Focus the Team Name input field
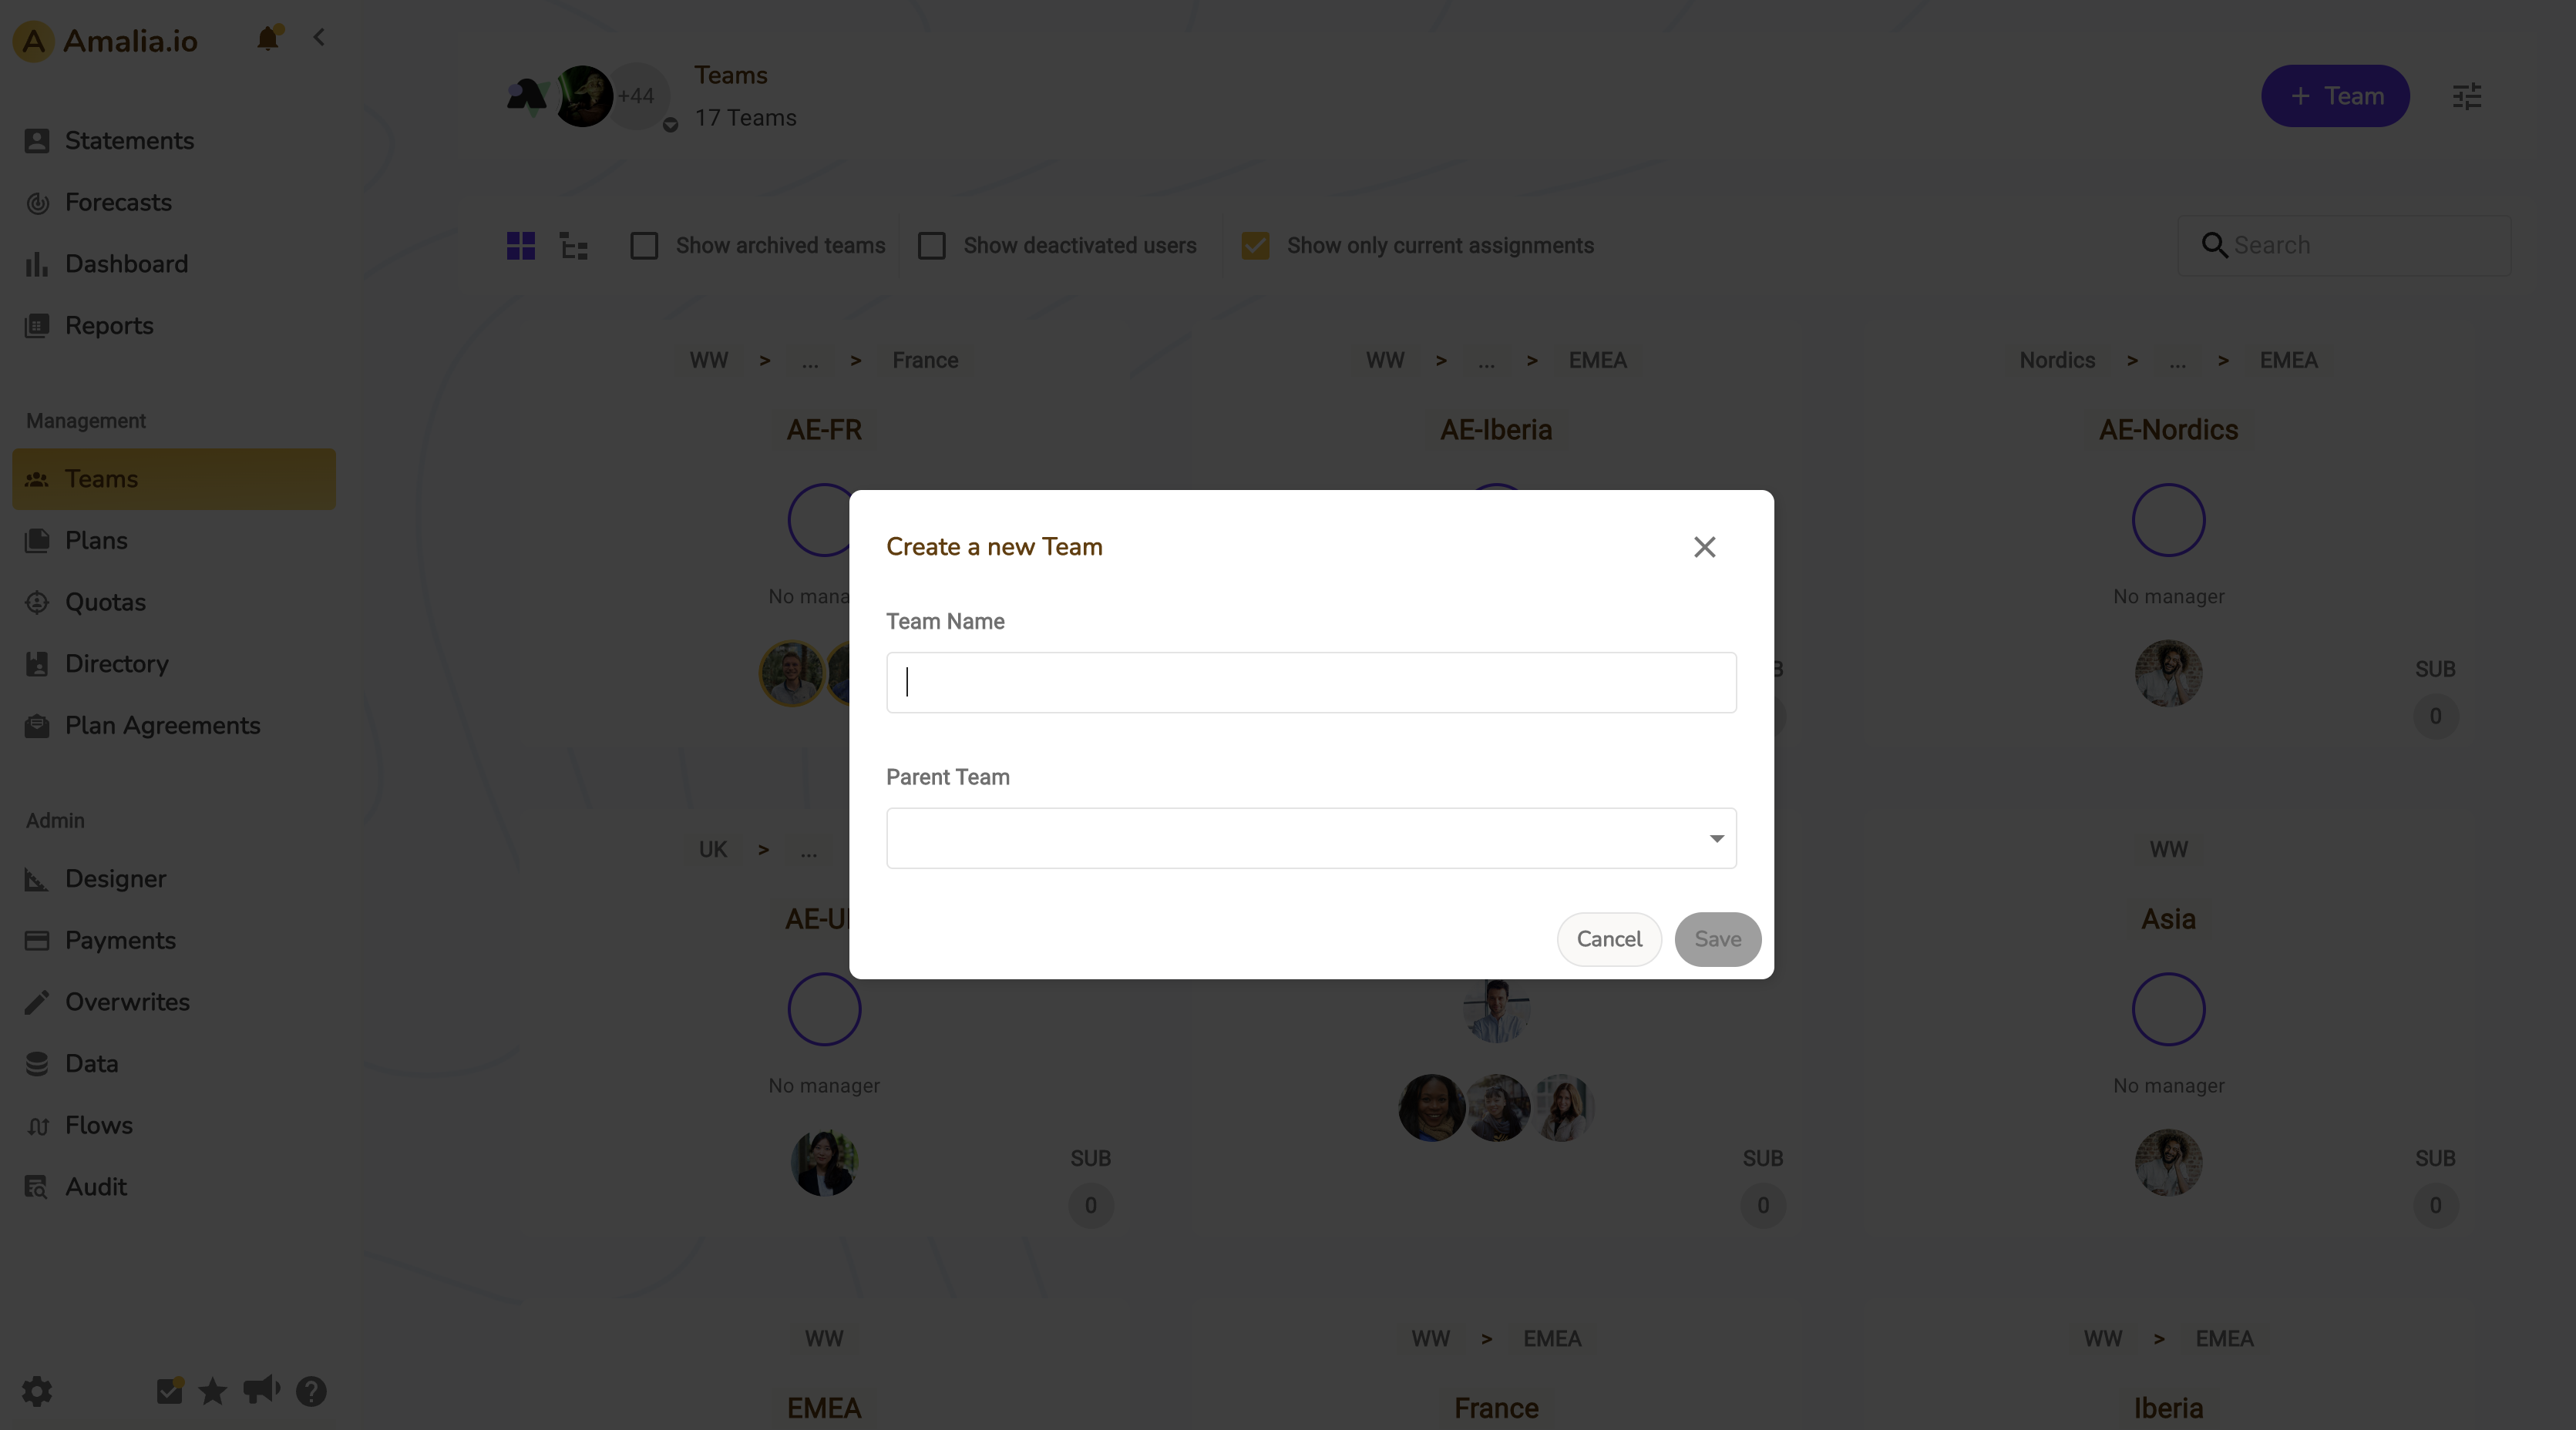The width and height of the screenshot is (2576, 1430). pyautogui.click(x=1311, y=683)
